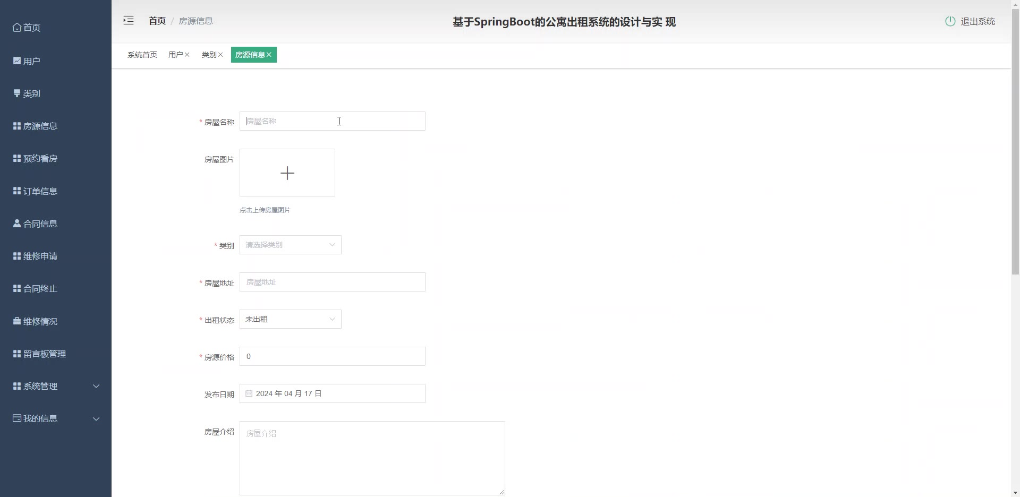Click the grid icon beside 留言板管理
This screenshot has height=497, width=1020.
[x=17, y=354]
